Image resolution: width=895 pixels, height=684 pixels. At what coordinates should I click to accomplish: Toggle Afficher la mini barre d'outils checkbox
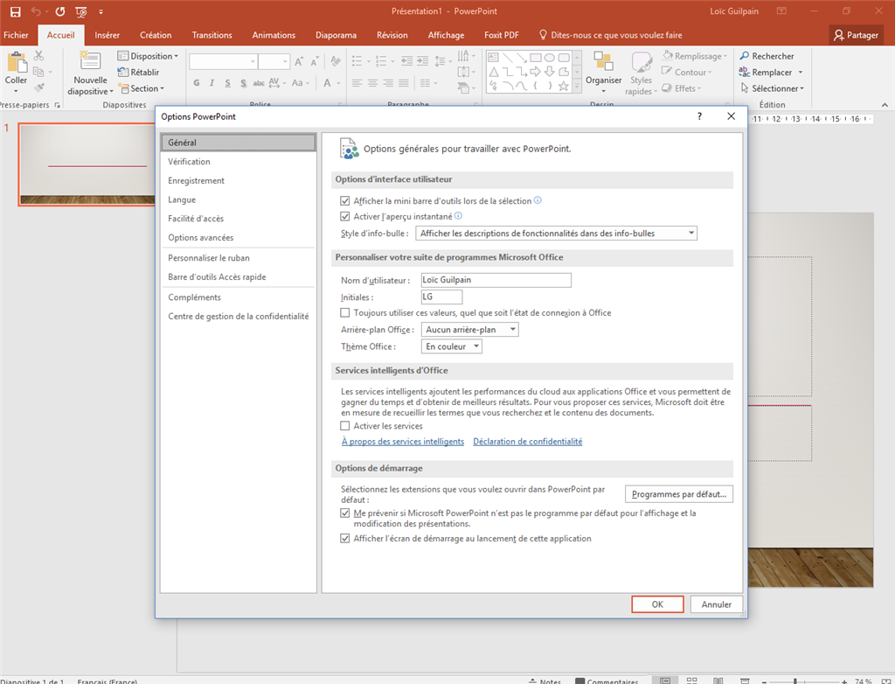(x=344, y=200)
